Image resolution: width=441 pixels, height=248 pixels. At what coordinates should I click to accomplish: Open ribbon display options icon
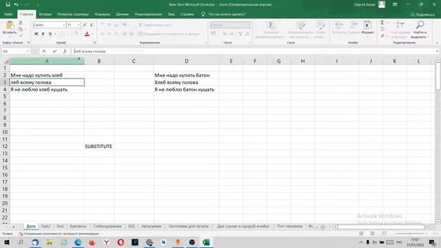point(395,5)
